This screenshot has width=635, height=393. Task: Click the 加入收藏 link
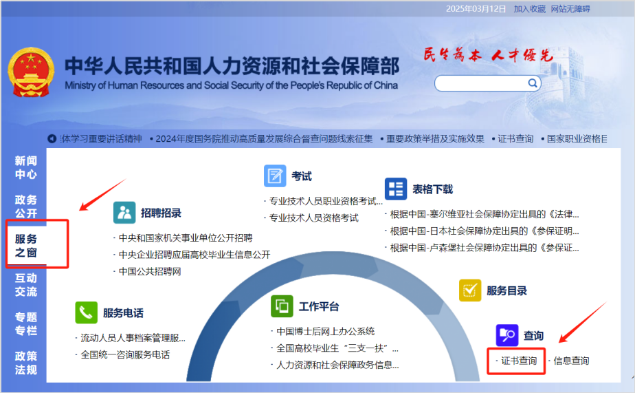pyautogui.click(x=530, y=9)
